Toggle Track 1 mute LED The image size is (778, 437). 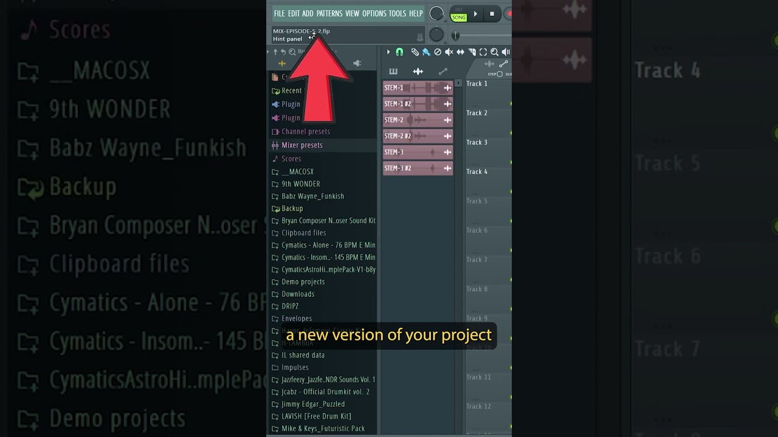tap(511, 104)
